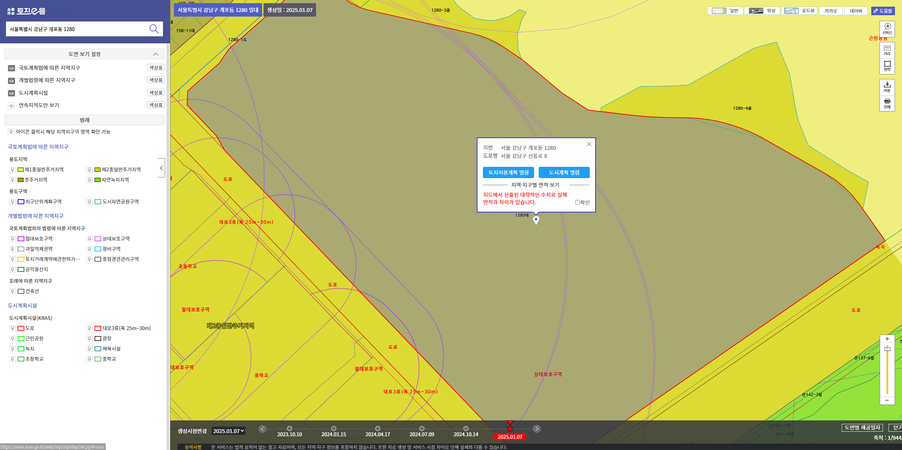
Task: Switch to 카카오 map
Action: tap(831, 11)
